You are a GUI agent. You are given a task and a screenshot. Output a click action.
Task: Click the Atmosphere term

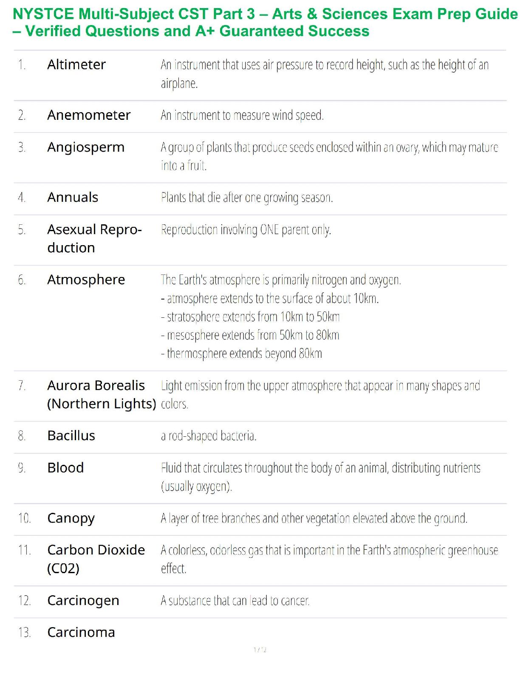click(x=86, y=280)
